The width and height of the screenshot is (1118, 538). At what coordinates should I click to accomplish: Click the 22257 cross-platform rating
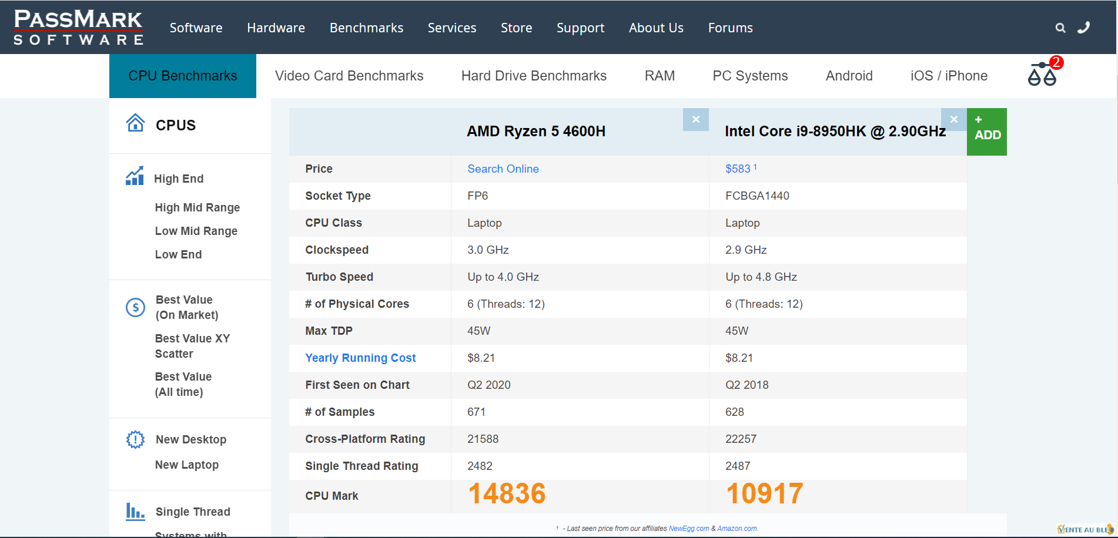point(741,439)
